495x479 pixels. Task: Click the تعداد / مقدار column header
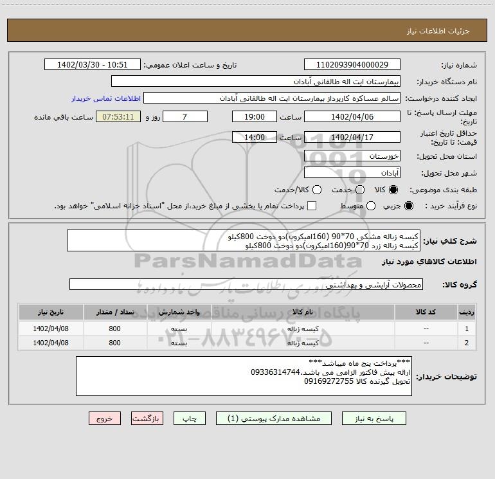115,312
